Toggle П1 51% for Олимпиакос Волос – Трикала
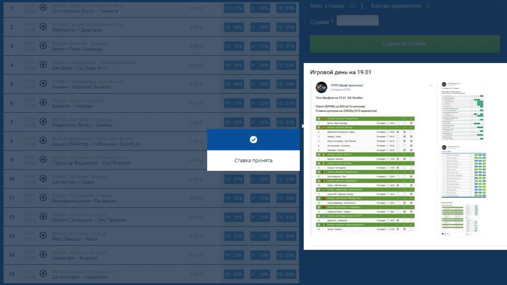Viewport: 507px width, 285px height. point(234,8)
